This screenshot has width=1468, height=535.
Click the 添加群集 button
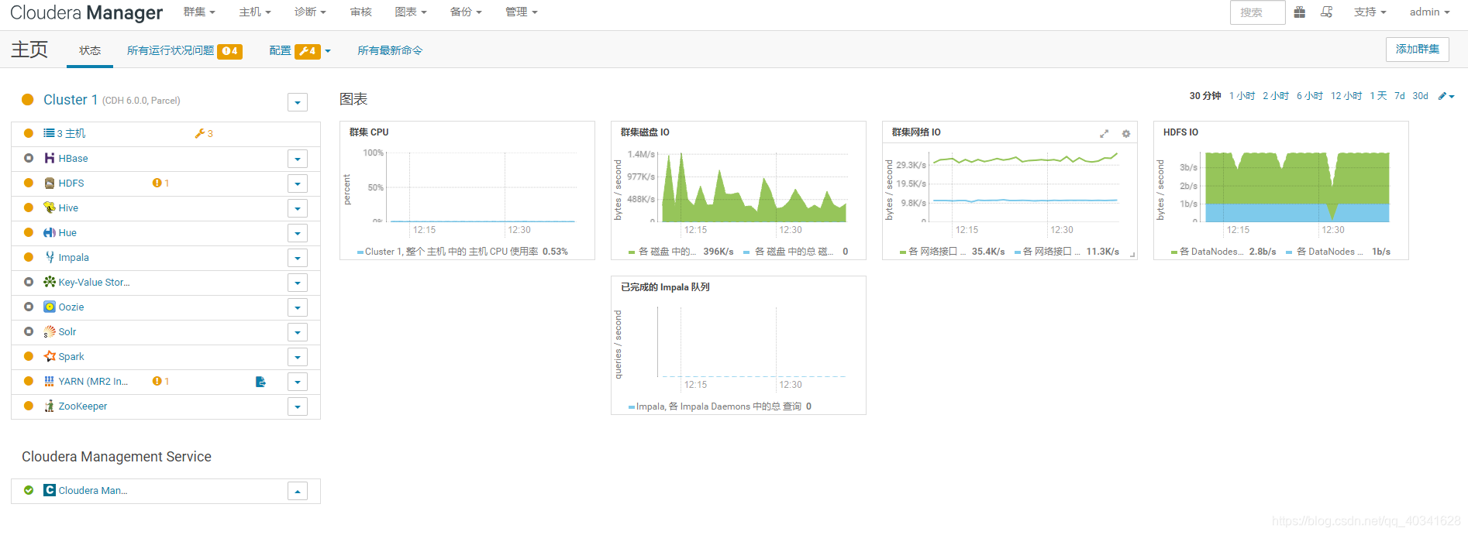coord(1417,49)
